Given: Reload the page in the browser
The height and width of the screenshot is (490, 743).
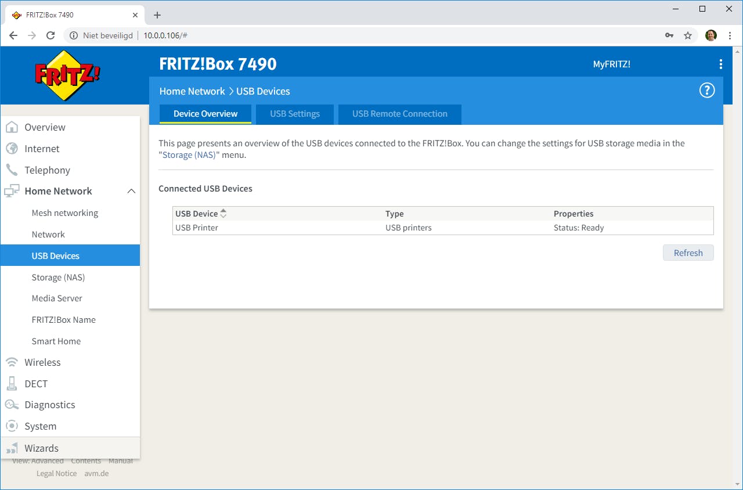Looking at the screenshot, I should tap(51, 35).
